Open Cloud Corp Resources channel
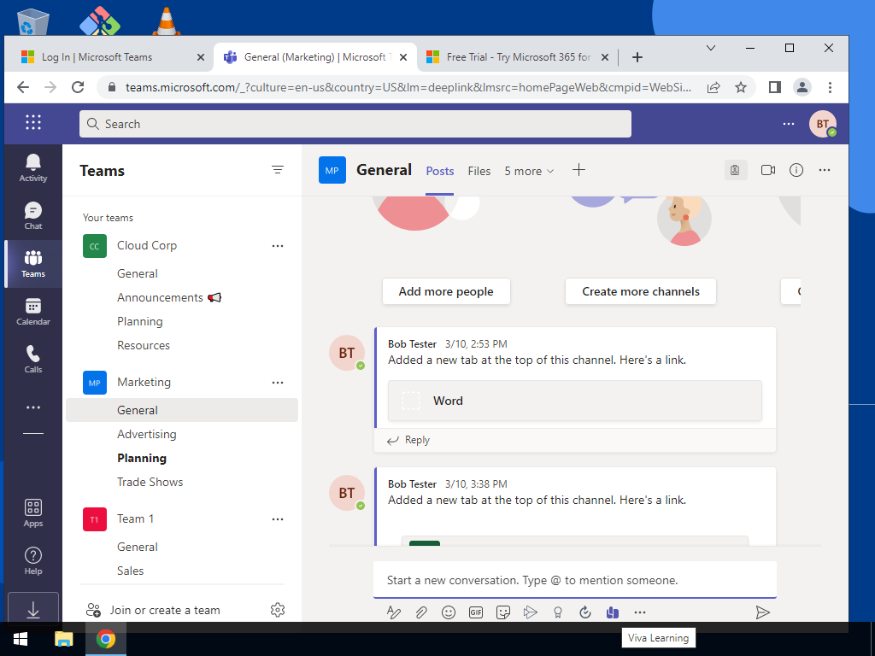 [144, 345]
